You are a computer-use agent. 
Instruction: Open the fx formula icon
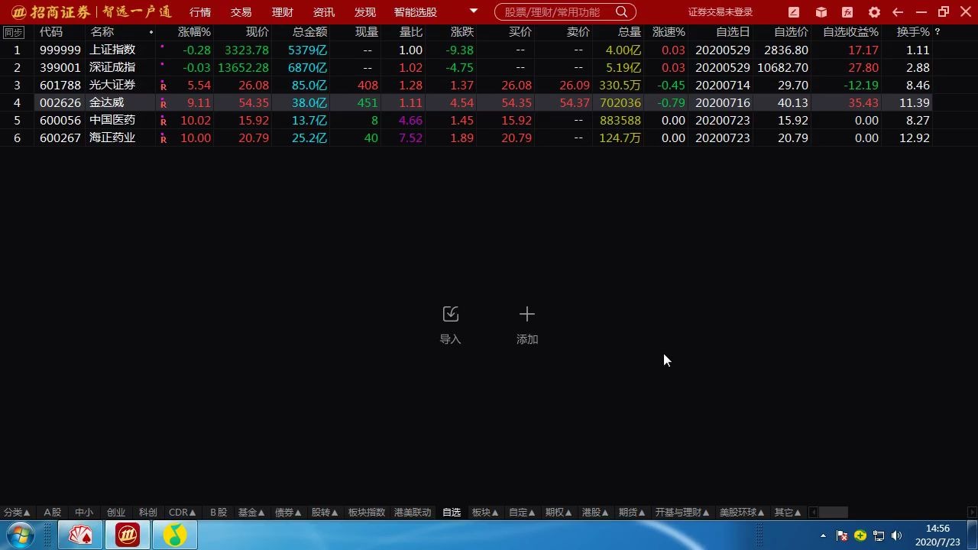[x=847, y=12]
